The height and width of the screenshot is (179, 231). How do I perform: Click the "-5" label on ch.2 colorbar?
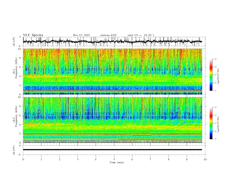(x=215, y=123)
